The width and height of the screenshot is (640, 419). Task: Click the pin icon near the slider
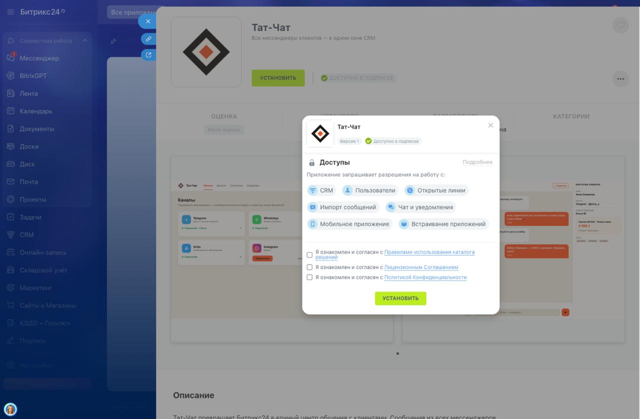(x=113, y=41)
